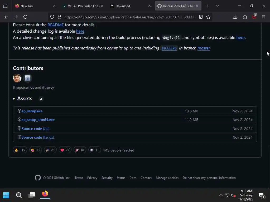The height and width of the screenshot is (202, 270).
Task: Reload the current page
Action: 25,17
